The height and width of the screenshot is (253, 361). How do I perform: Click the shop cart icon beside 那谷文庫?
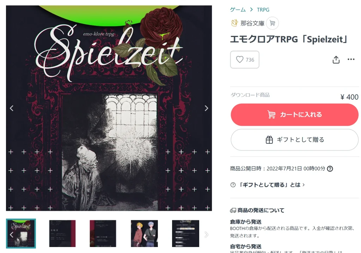(273, 23)
